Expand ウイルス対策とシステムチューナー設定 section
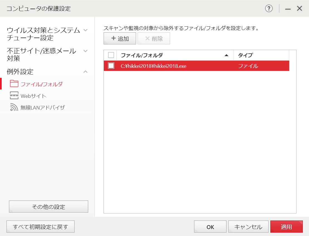The image size is (309, 236). [x=86, y=30]
